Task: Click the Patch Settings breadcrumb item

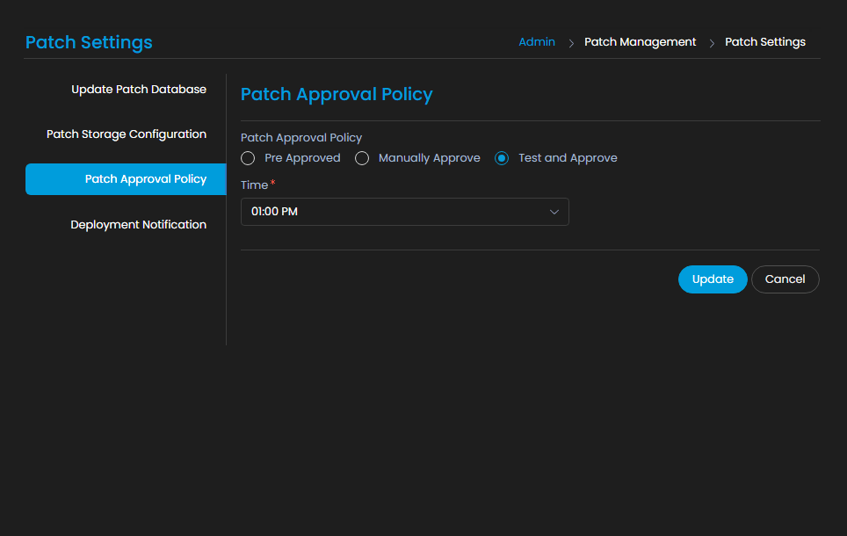Action: [x=764, y=42]
